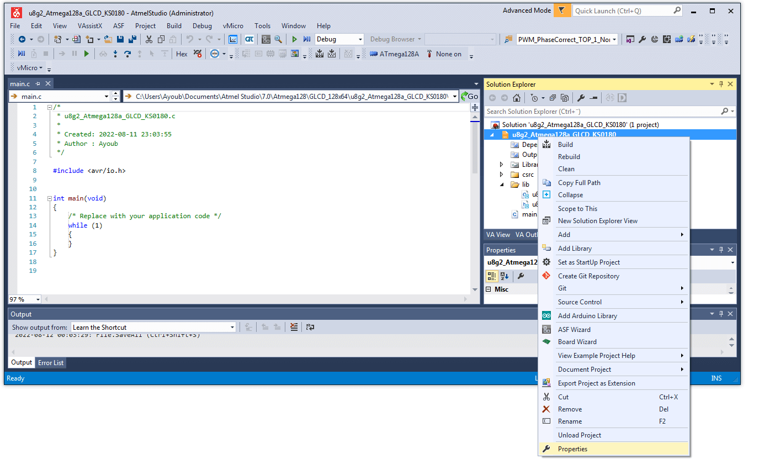Select the Solution 'u8g2_Atmega128a_GLCD_KS0180' tree node
Image resolution: width=759 pixels, height=459 pixels.
click(575, 125)
